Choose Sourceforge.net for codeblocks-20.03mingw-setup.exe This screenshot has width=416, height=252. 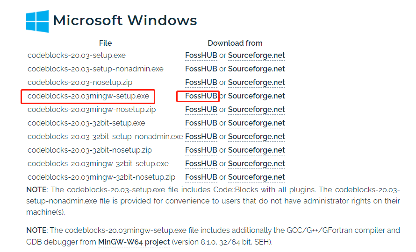[x=256, y=96]
